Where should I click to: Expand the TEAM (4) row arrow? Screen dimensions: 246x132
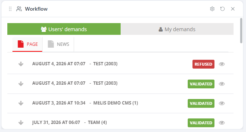21,123
